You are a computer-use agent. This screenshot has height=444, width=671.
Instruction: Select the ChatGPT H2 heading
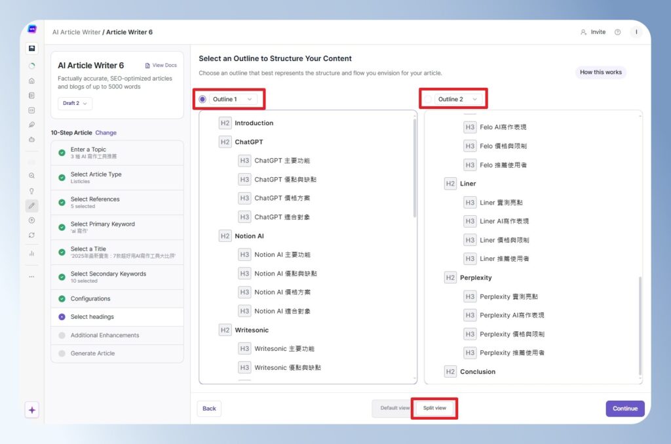pyautogui.click(x=248, y=142)
